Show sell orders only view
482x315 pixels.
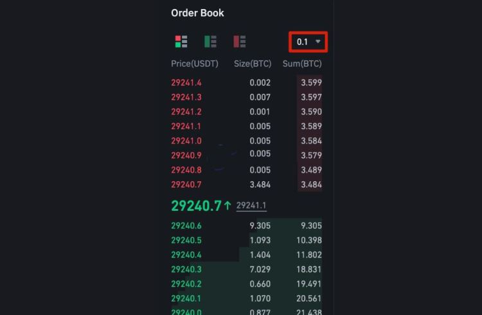pos(240,42)
